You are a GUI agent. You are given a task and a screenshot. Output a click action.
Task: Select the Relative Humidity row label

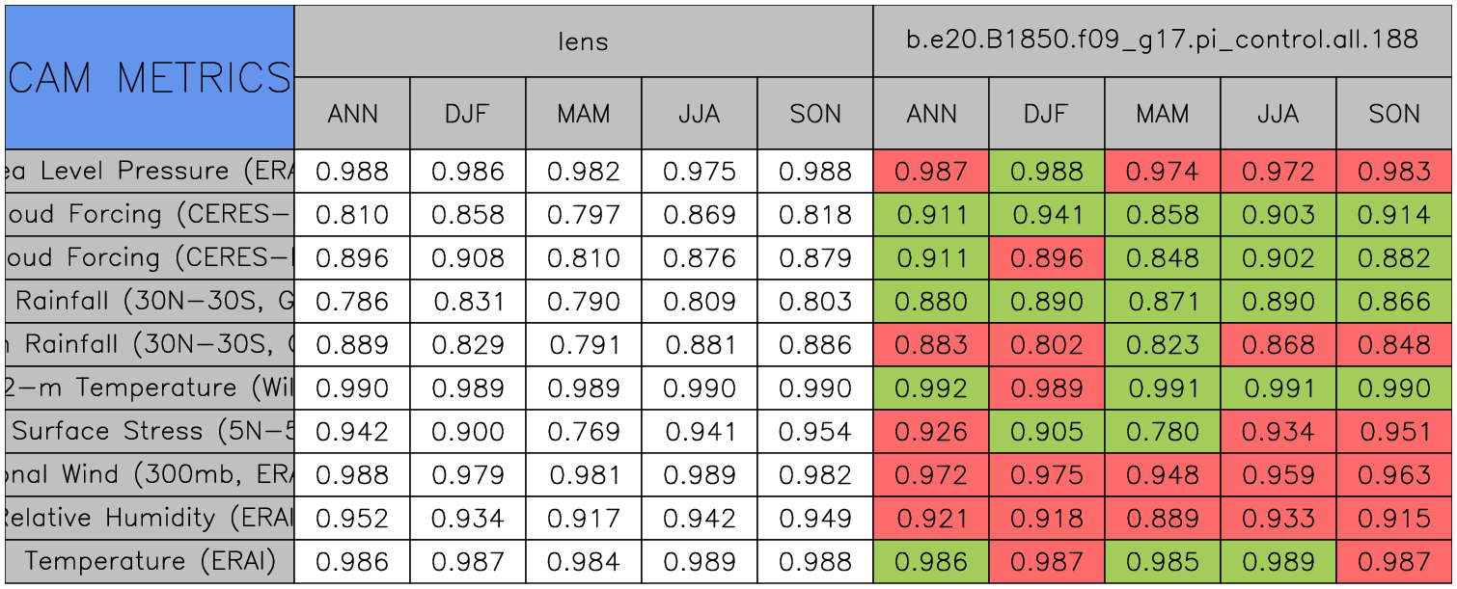point(149,518)
